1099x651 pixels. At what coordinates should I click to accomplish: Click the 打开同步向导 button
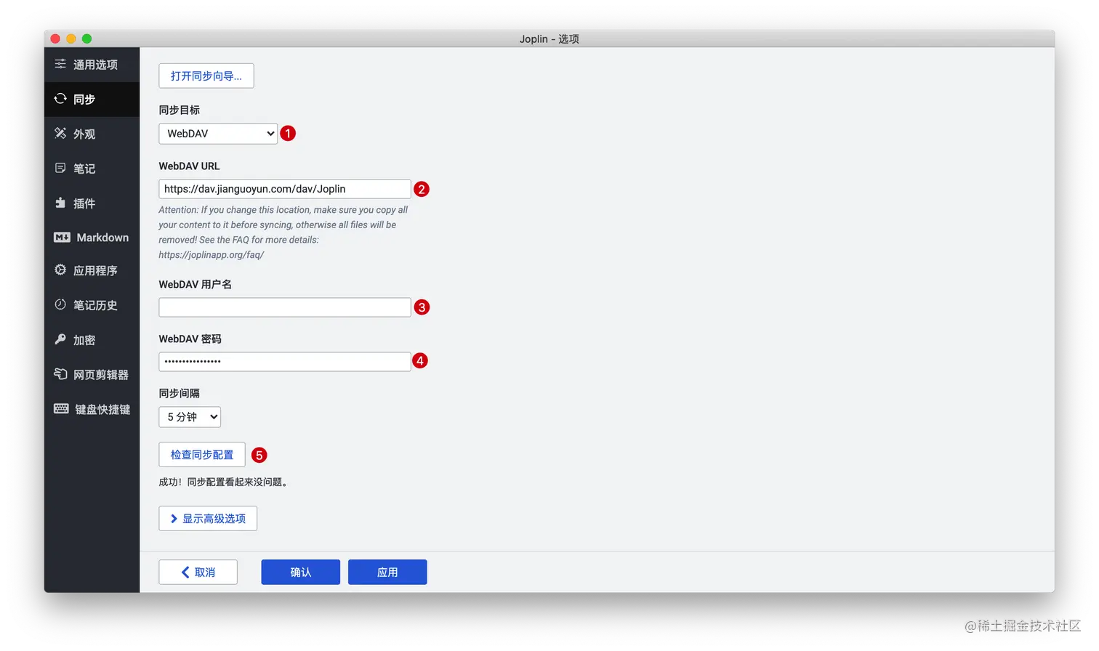206,76
